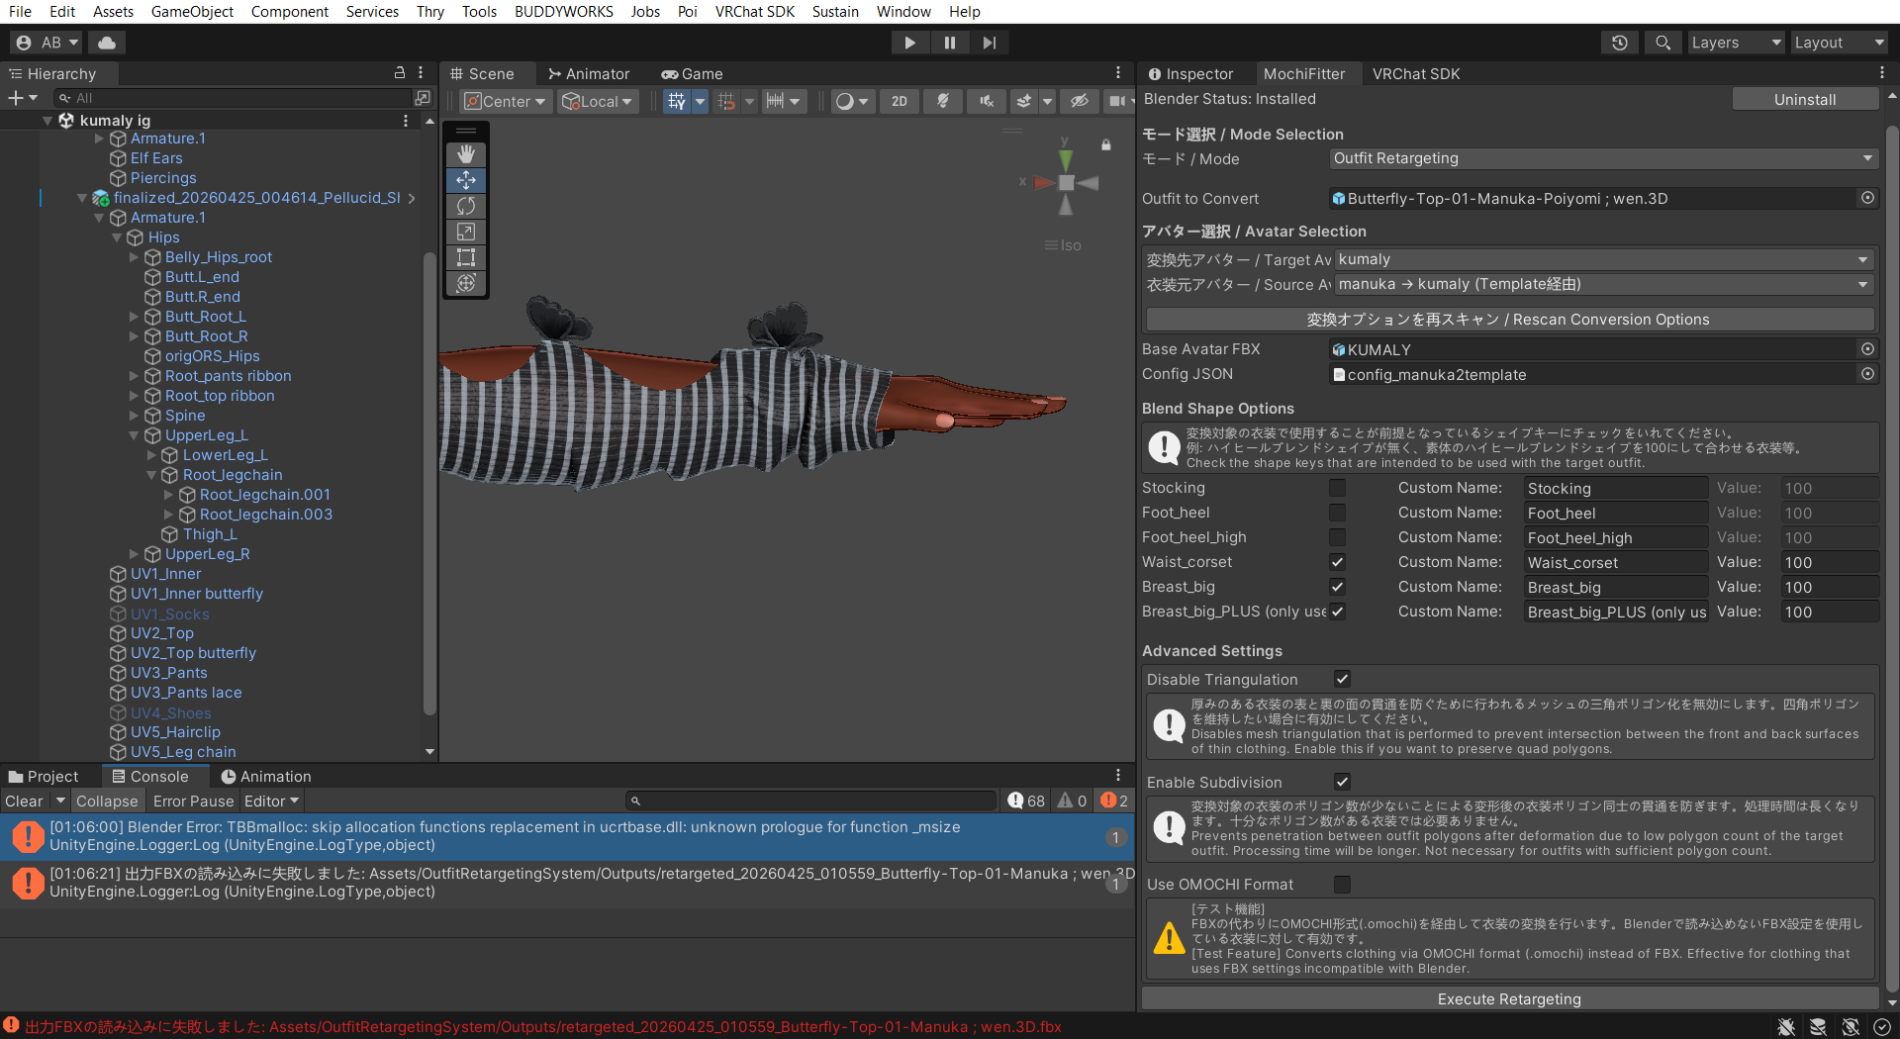Open the Project tab
The width and height of the screenshot is (1900, 1039).
click(x=44, y=776)
